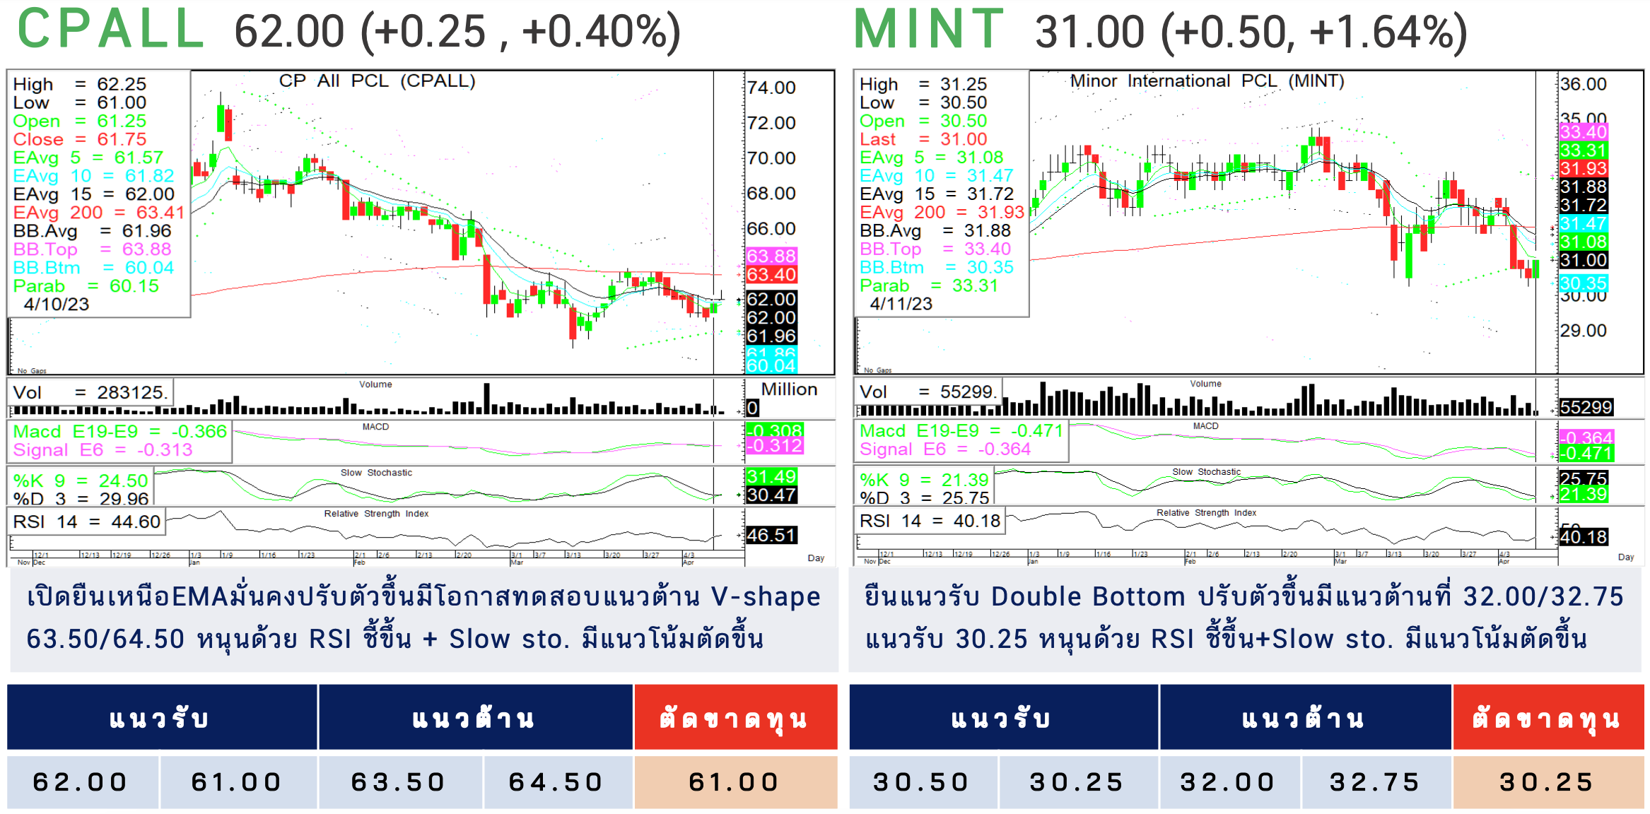Click CPALL Close = 61.75 value
The width and height of the screenshot is (1650, 814).
coord(80,139)
